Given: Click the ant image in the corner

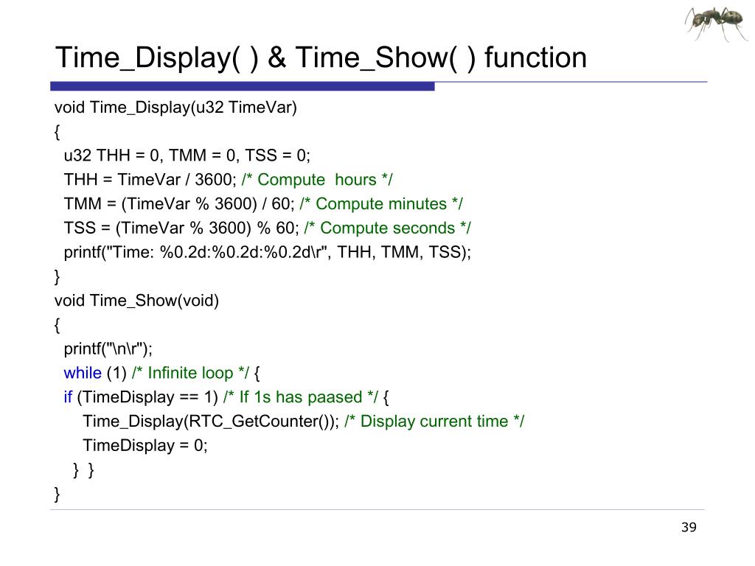Looking at the screenshot, I should (716, 23).
